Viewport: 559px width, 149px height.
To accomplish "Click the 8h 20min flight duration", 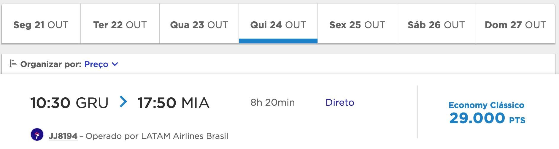I will coord(272,102).
